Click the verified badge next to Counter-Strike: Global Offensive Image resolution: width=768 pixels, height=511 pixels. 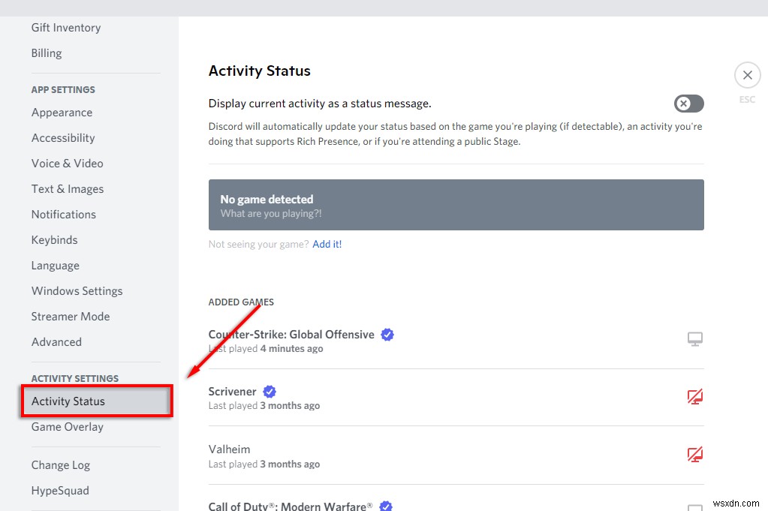pos(387,334)
